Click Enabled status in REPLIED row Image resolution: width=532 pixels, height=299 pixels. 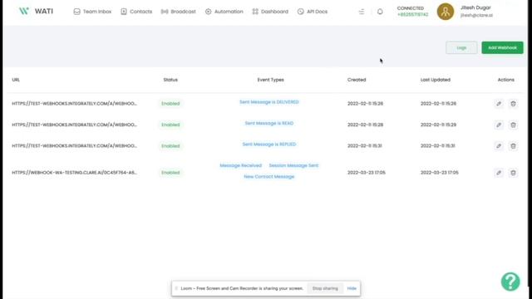170,146
